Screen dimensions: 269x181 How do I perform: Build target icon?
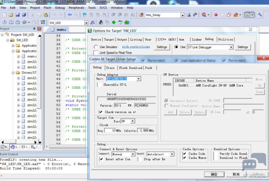click(11, 22)
